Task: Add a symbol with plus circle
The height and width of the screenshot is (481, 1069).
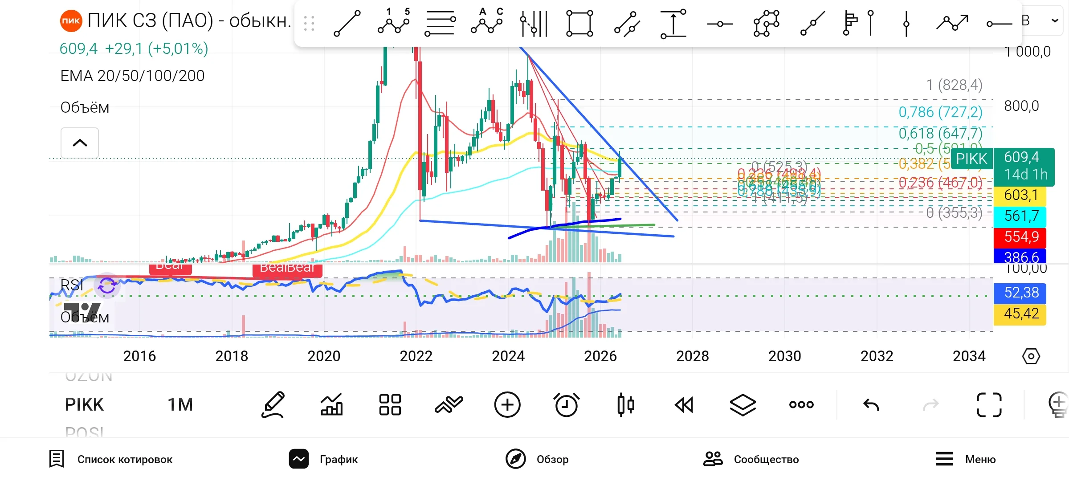Action: pyautogui.click(x=507, y=404)
